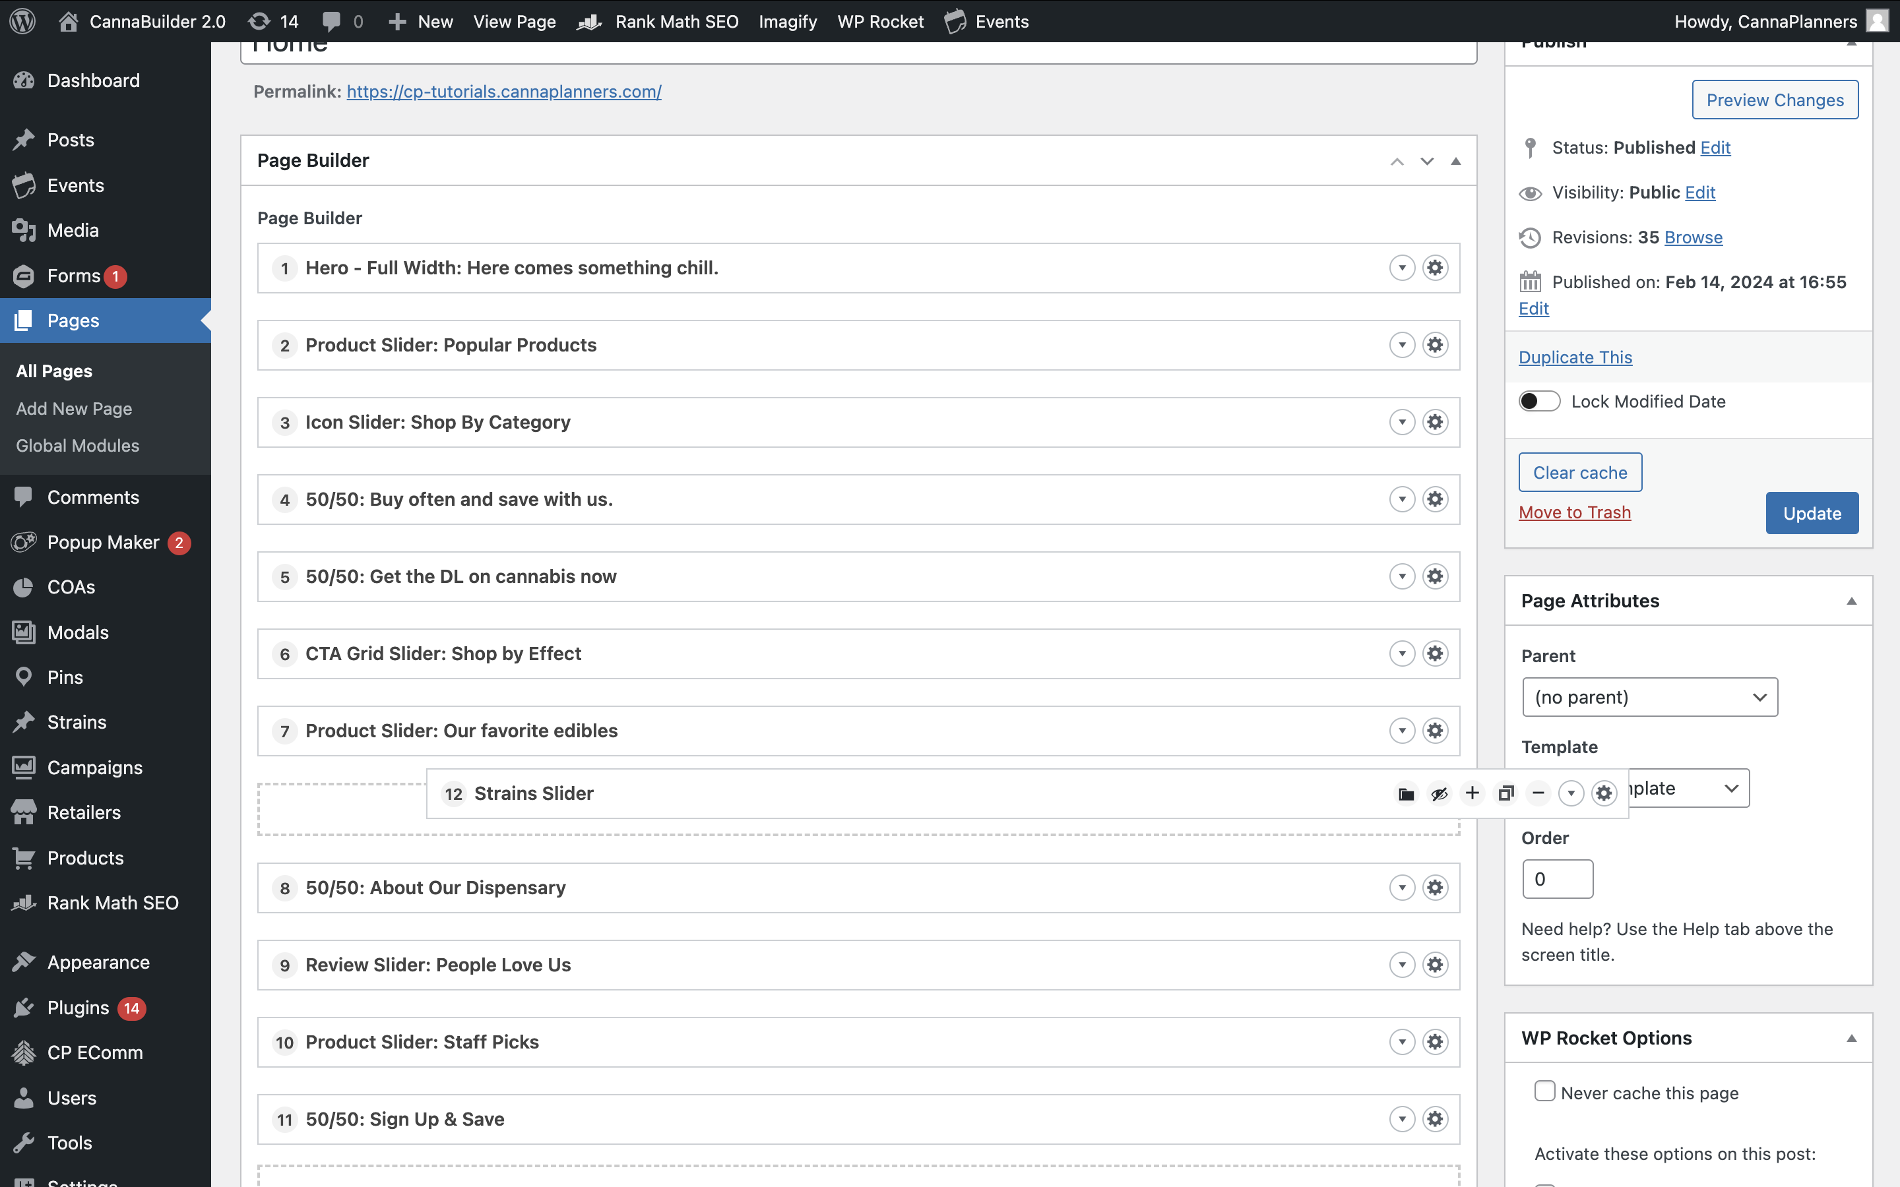Click the WordPress logo in admin bar
1900x1187 pixels.
pos(23,21)
